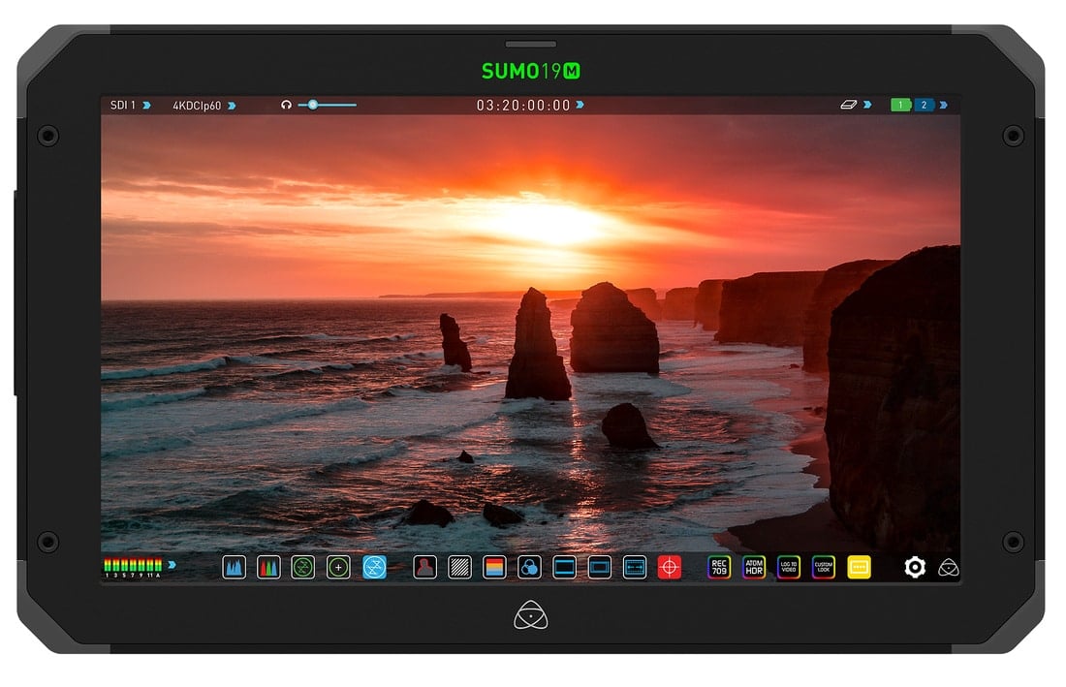This screenshot has height=687, width=1066.
Task: Adjust the headphone volume slider
Action: 313,105
